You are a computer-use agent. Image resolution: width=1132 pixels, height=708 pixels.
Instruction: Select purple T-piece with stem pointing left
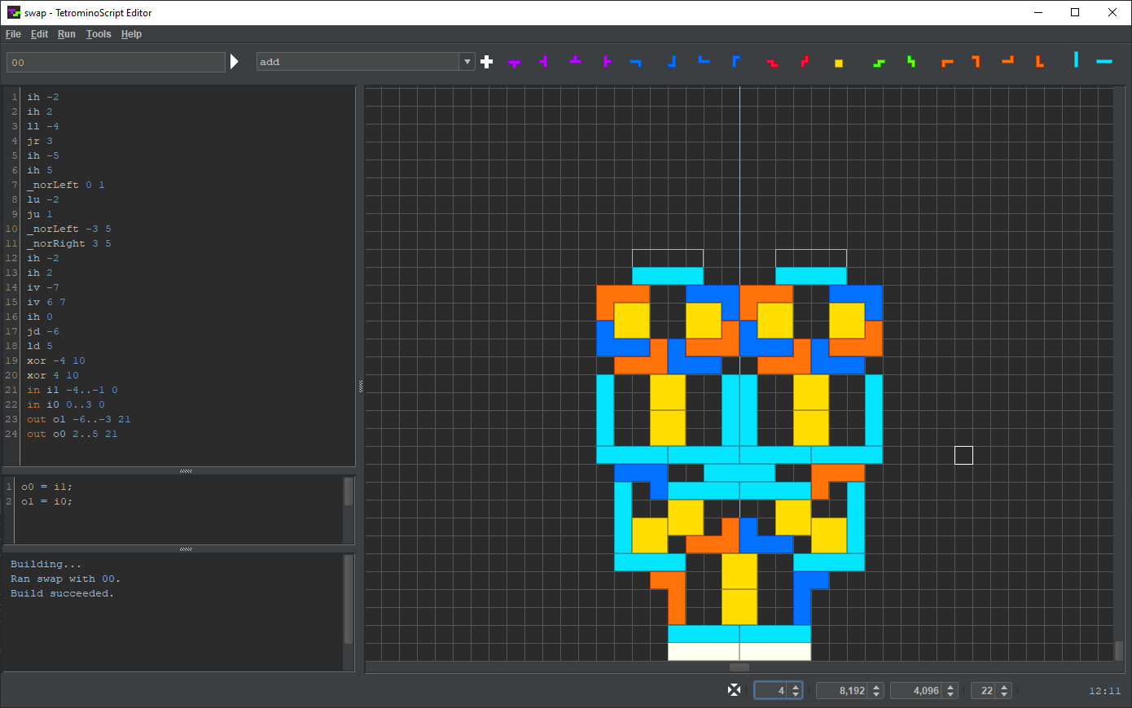coord(543,62)
